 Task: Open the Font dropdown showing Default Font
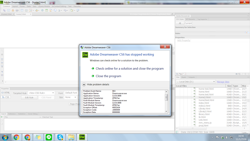click(x=71, y=93)
